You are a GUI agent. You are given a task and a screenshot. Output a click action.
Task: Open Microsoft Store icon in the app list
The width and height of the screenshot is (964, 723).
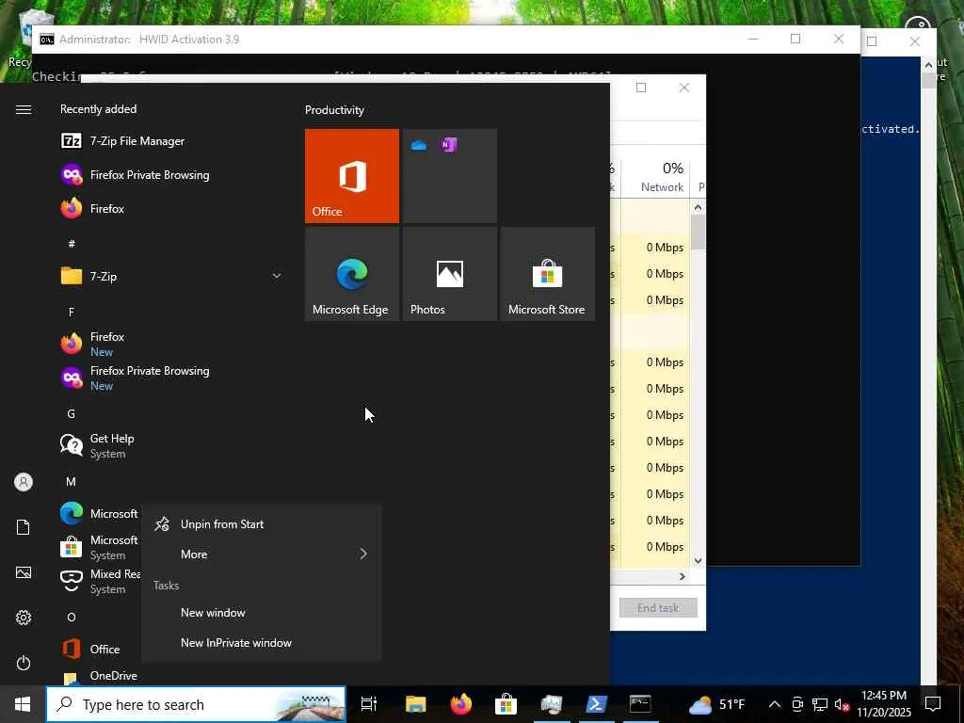[72, 547]
